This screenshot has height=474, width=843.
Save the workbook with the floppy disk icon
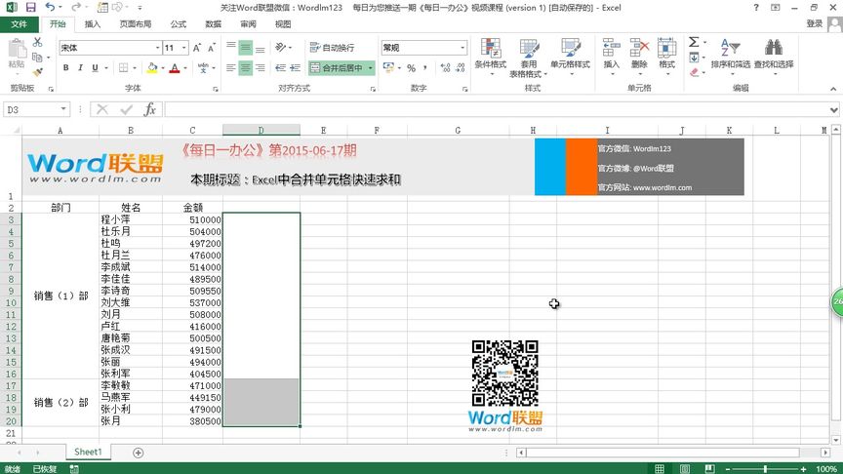click(30, 8)
